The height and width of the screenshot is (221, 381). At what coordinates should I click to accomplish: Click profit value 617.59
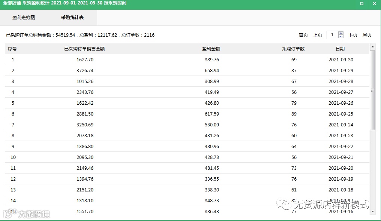[211, 114]
